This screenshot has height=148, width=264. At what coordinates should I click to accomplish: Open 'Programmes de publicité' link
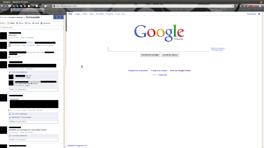pyautogui.click(x=138, y=70)
